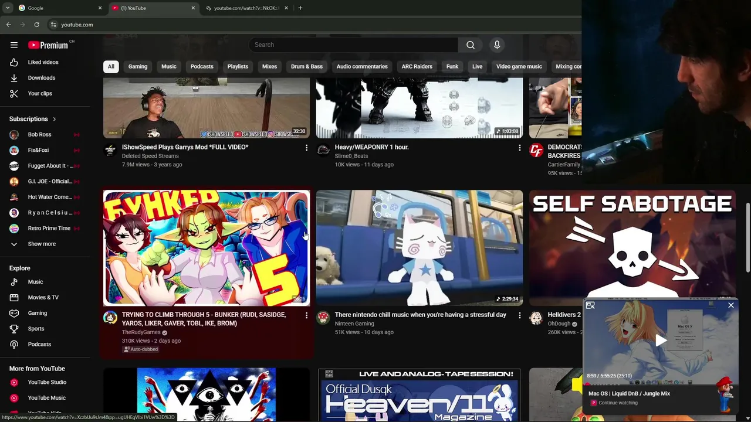
Task: Close the miniplayer
Action: (x=731, y=305)
